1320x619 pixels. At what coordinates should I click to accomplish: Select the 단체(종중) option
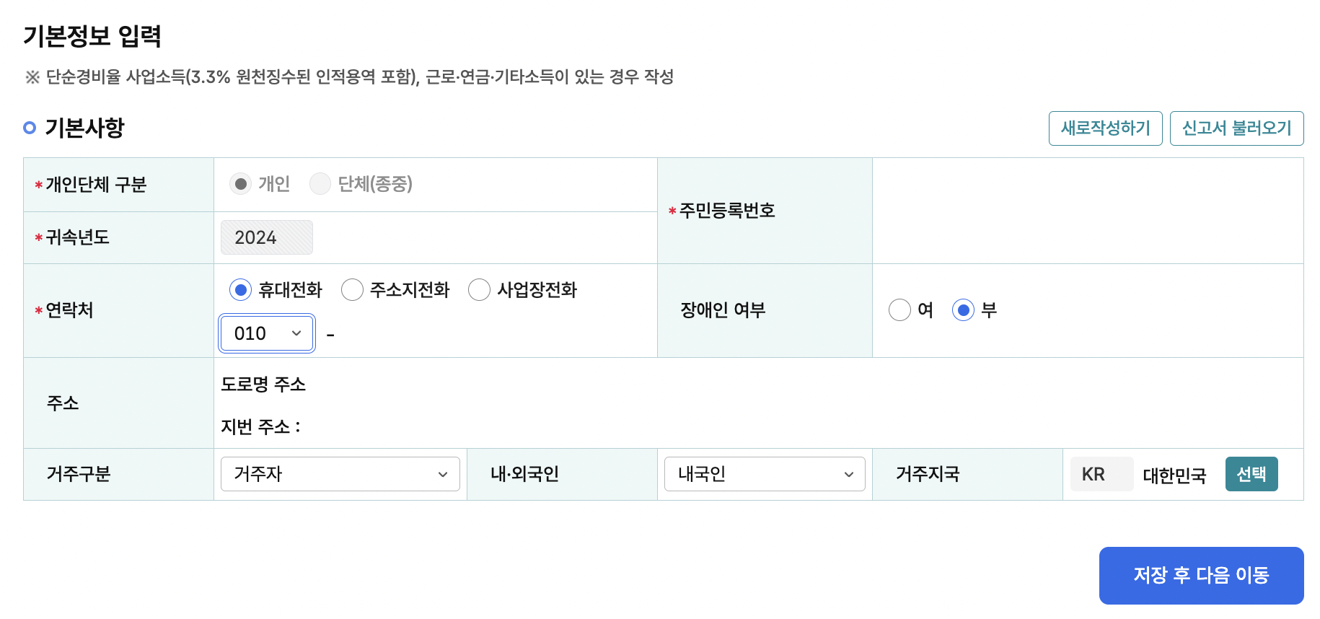320,184
